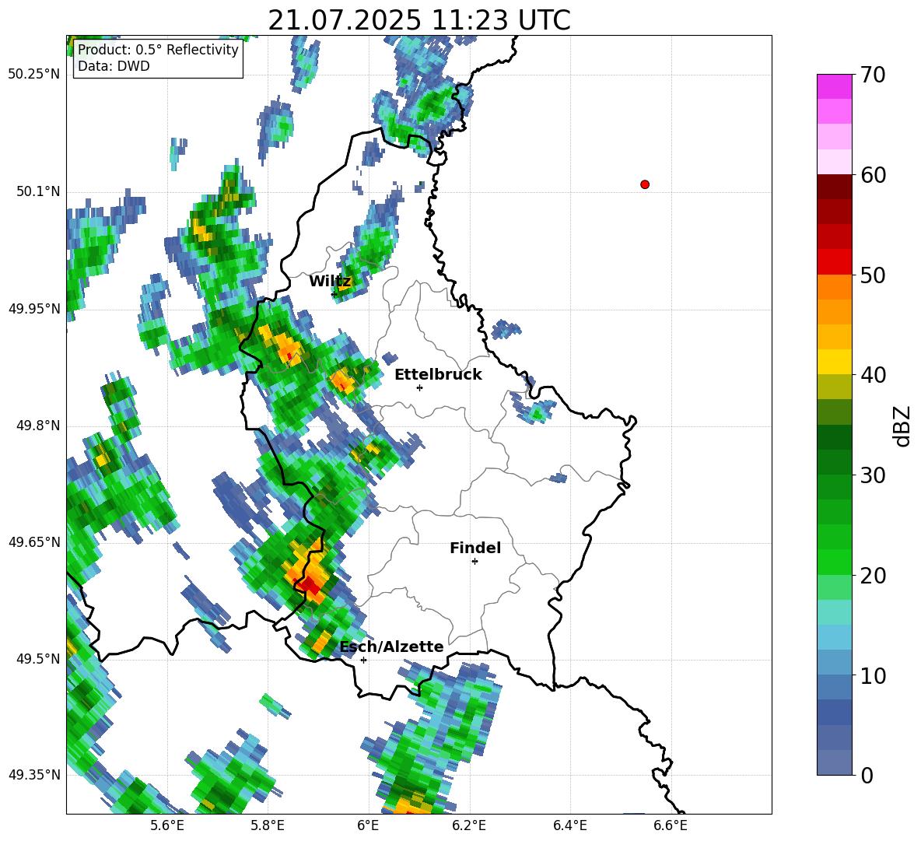Viewport: 921px width, 841px height.
Task: Click the 50.1°N latitude tick label
Action: tap(38, 191)
